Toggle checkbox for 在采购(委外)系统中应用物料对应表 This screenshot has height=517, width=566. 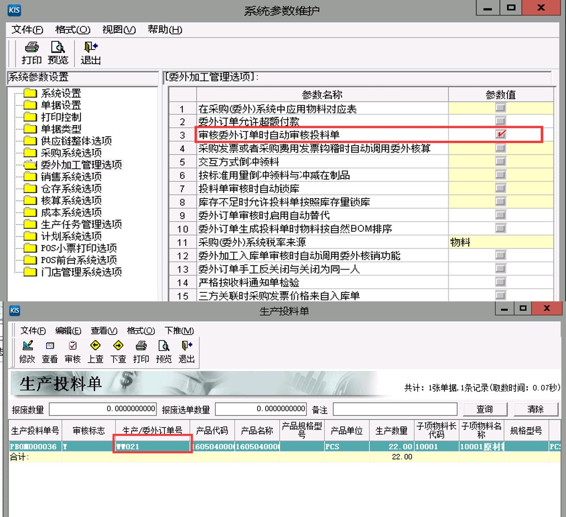coord(500,108)
